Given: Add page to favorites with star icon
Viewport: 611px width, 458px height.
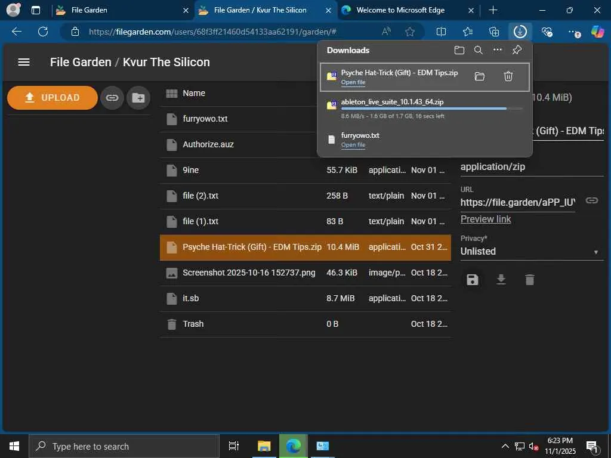Looking at the screenshot, I should (409, 32).
